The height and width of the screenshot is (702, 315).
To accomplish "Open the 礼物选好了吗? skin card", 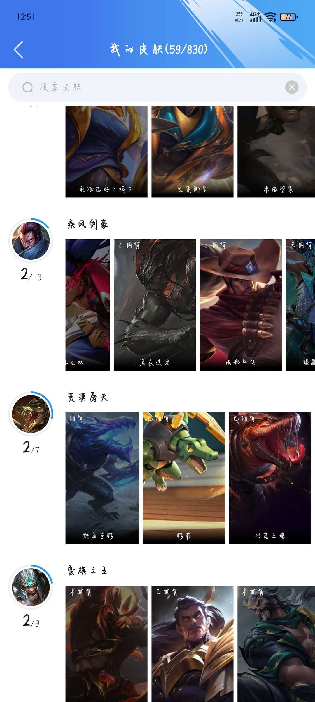I will [x=106, y=152].
